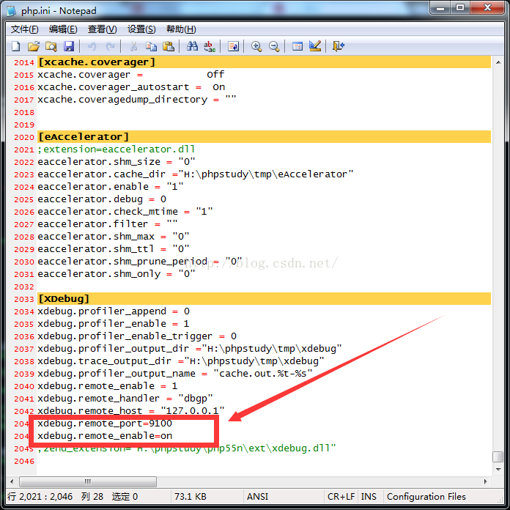
Task: Click the New document toolbar icon
Action: 15,46
